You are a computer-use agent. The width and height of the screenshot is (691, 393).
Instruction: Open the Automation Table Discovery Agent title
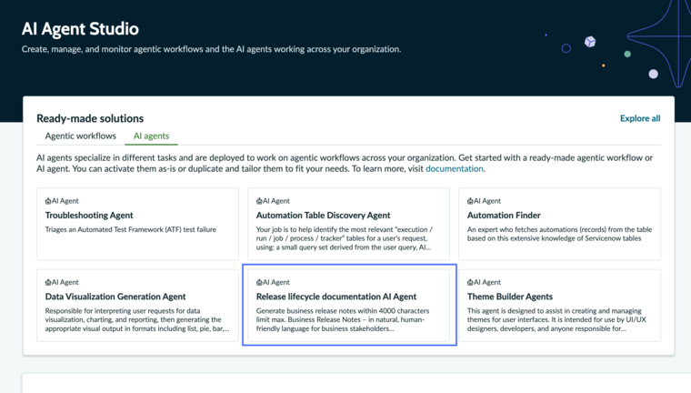(x=323, y=216)
